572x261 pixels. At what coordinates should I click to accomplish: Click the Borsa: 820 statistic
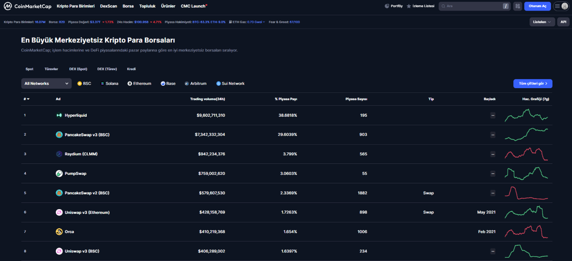[x=57, y=22]
